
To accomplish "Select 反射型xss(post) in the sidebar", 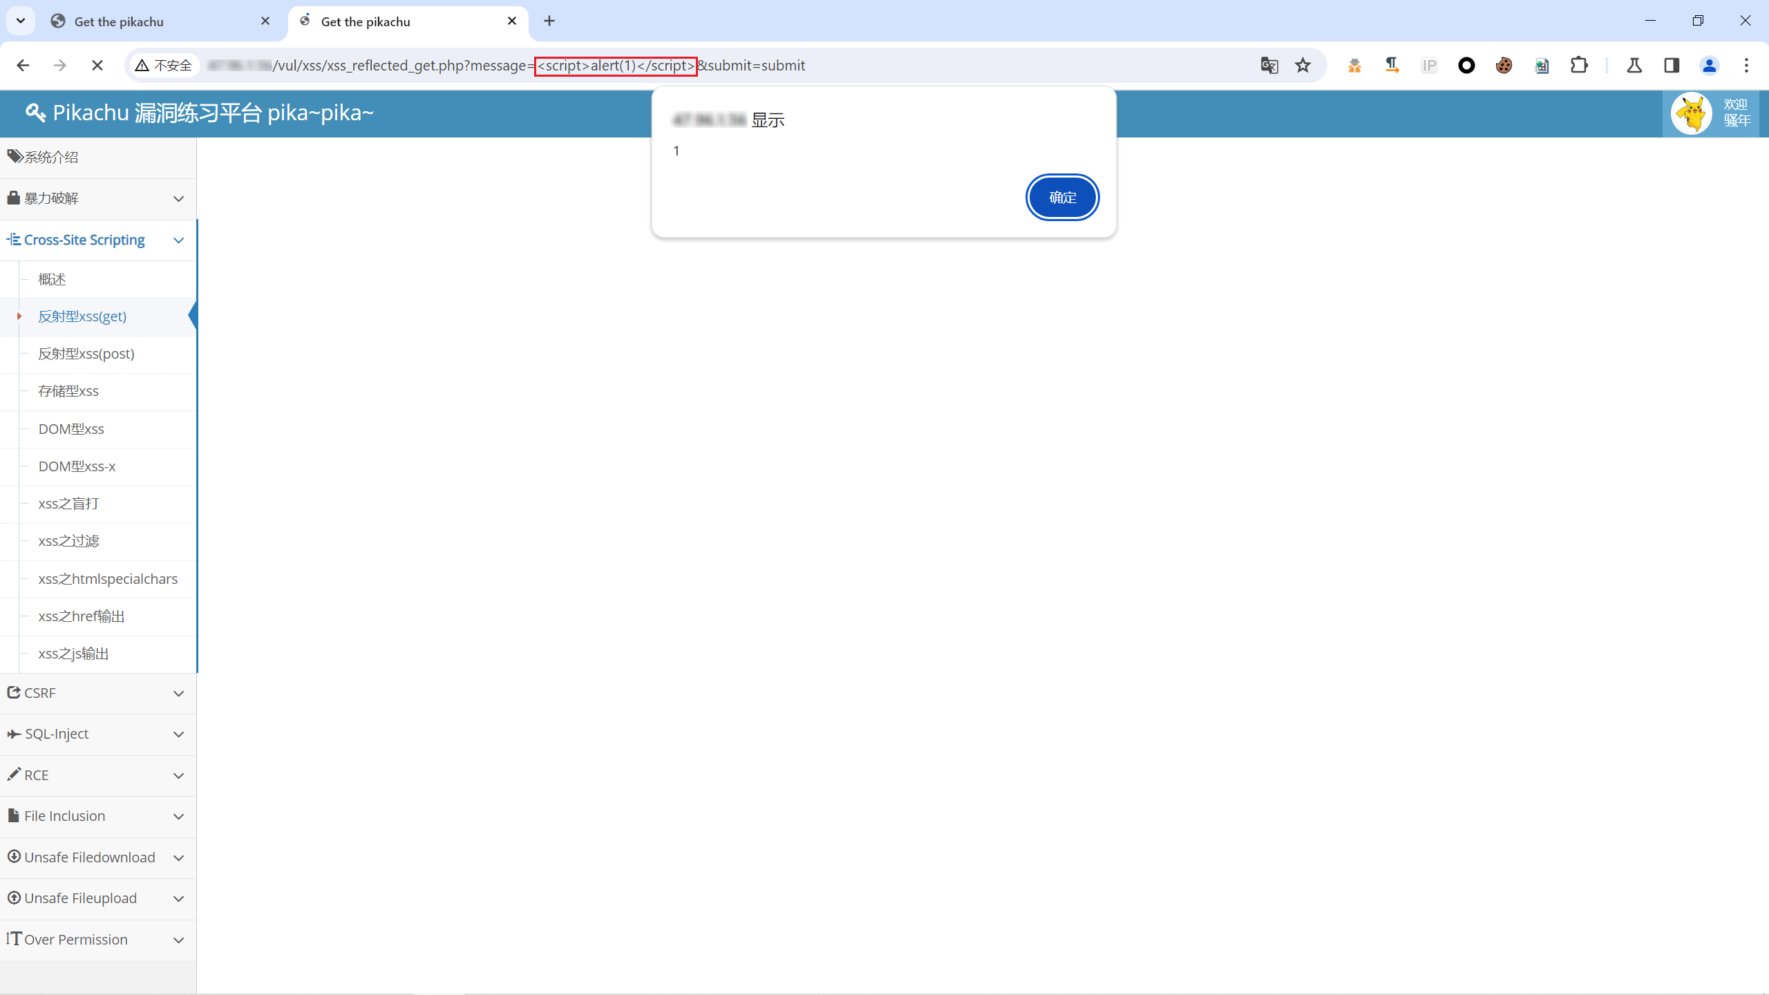I will pos(86,354).
